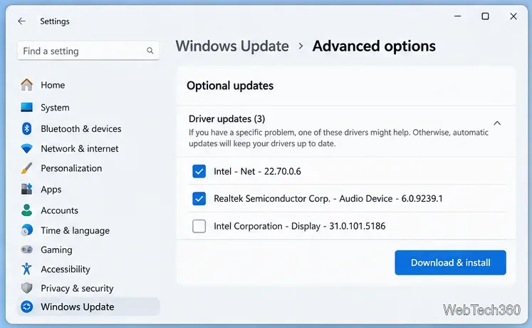Click the Privacy shield icon

pyautogui.click(x=27, y=288)
